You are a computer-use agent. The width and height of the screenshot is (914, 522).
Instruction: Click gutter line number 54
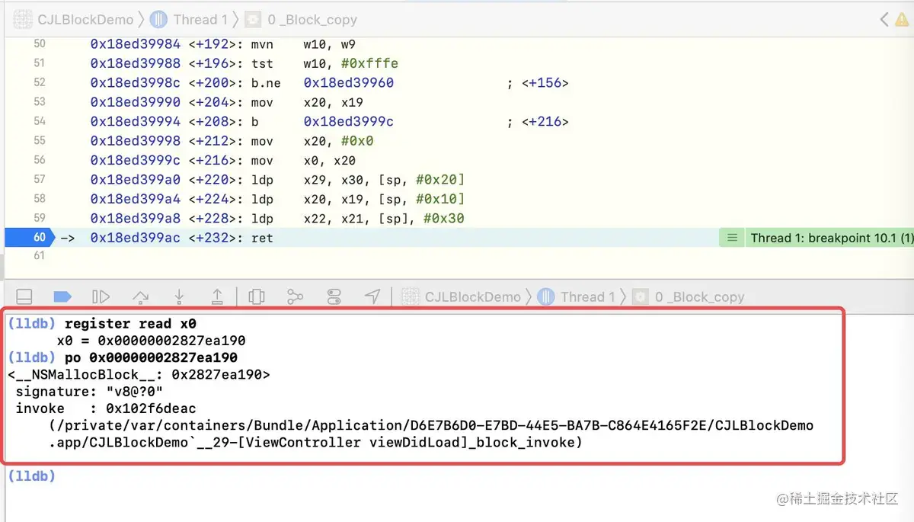coord(39,121)
